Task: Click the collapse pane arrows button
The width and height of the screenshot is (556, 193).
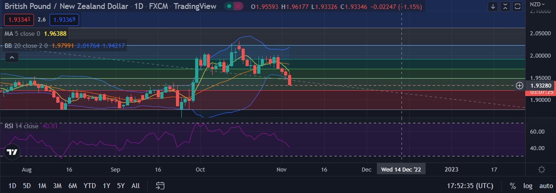Action: [506, 6]
